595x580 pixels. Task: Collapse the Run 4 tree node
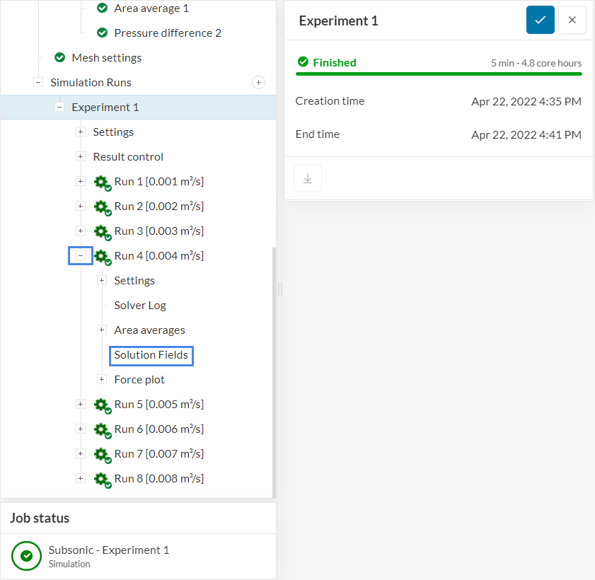[x=81, y=256]
